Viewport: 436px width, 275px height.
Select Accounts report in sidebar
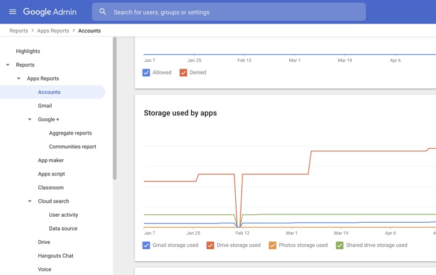point(52,92)
